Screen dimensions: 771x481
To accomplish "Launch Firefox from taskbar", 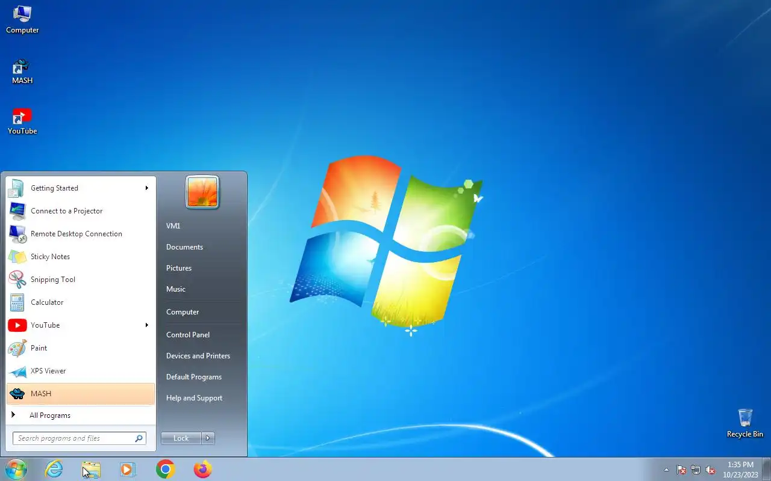I will click(203, 469).
